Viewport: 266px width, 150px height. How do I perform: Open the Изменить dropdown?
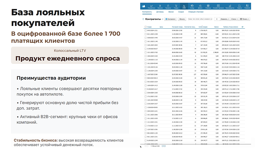click(225, 19)
